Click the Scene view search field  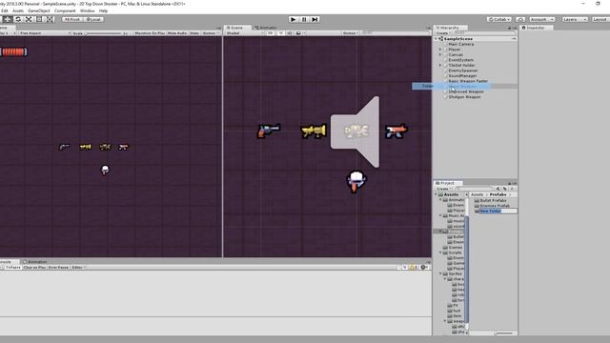coord(395,33)
